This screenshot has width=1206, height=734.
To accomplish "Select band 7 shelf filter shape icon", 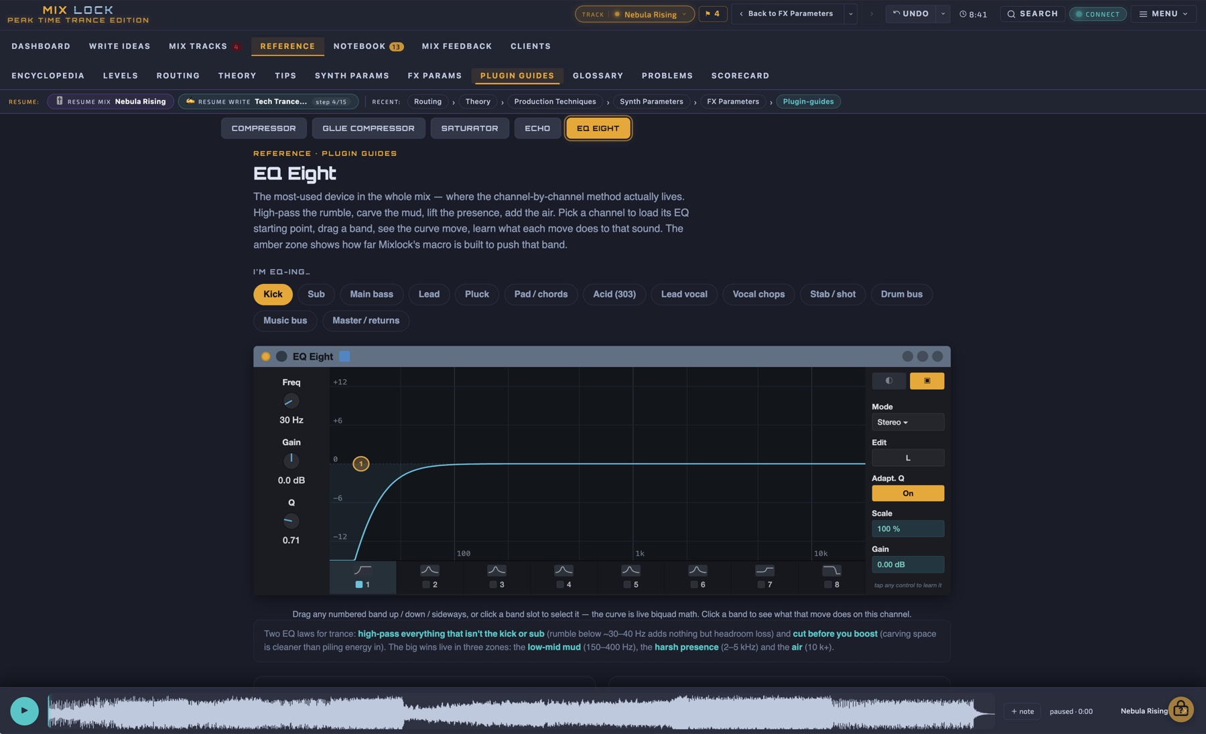I will (764, 571).
